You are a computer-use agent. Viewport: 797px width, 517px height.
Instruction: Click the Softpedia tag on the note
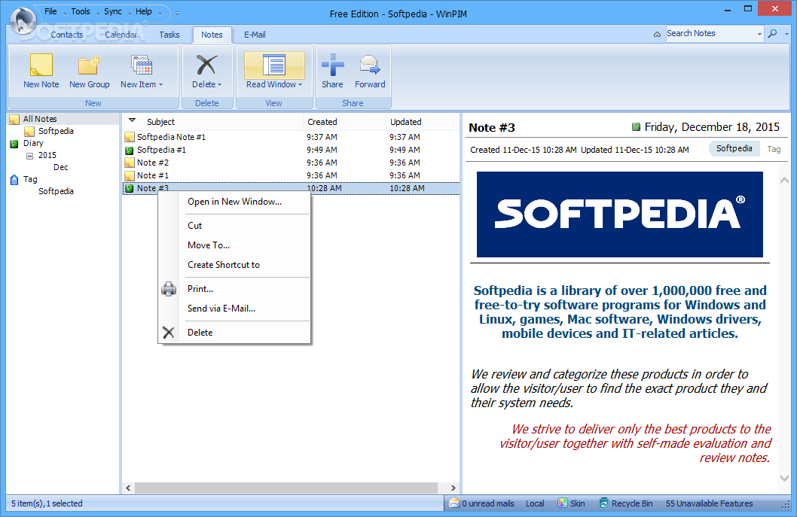click(x=734, y=148)
